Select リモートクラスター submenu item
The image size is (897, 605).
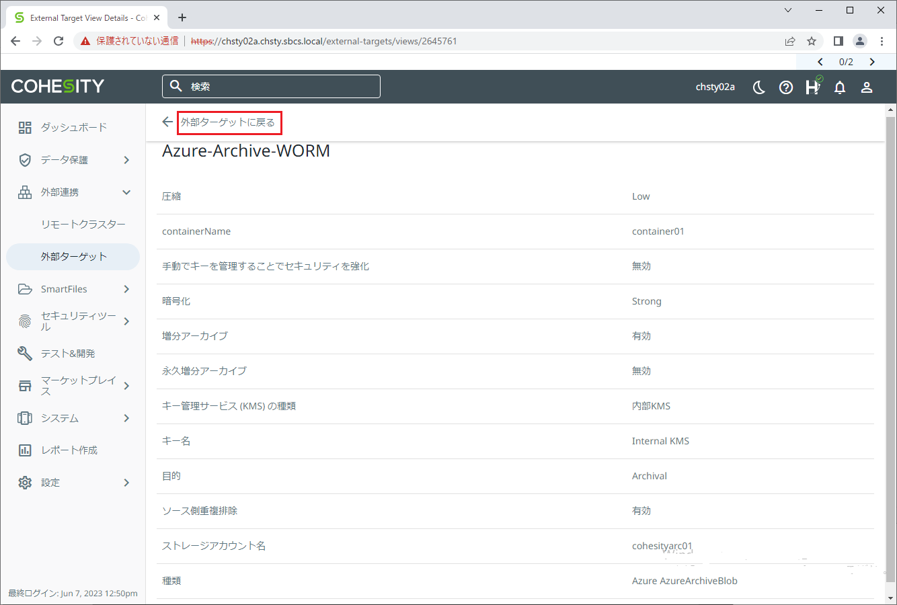(x=83, y=225)
